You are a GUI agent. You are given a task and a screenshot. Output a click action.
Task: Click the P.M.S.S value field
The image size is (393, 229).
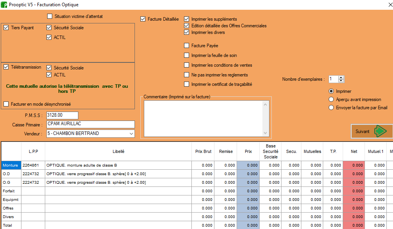point(62,115)
